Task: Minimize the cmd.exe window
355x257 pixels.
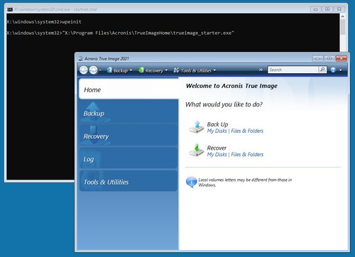Action: [316, 9]
